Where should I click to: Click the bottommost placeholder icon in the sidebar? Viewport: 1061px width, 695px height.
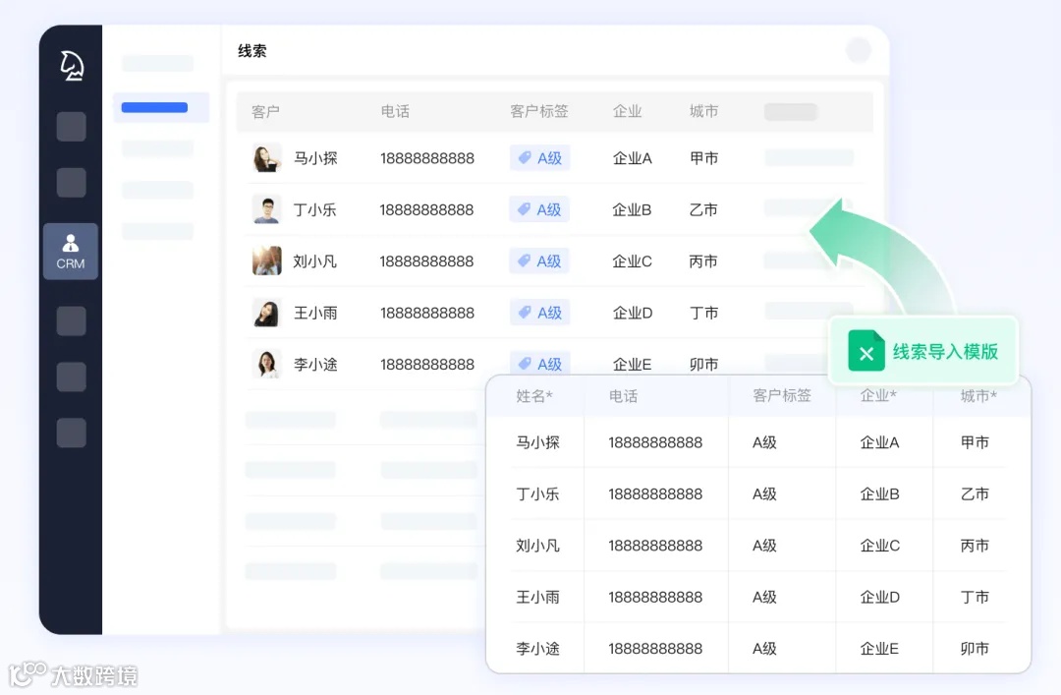pyautogui.click(x=70, y=433)
